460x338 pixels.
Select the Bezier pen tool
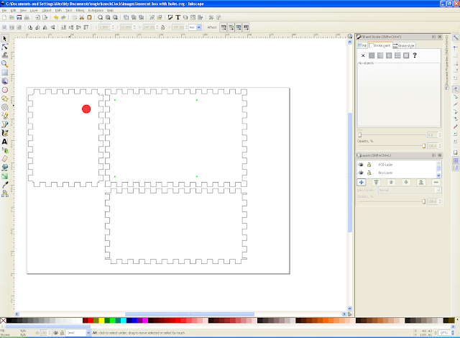coord(5,124)
